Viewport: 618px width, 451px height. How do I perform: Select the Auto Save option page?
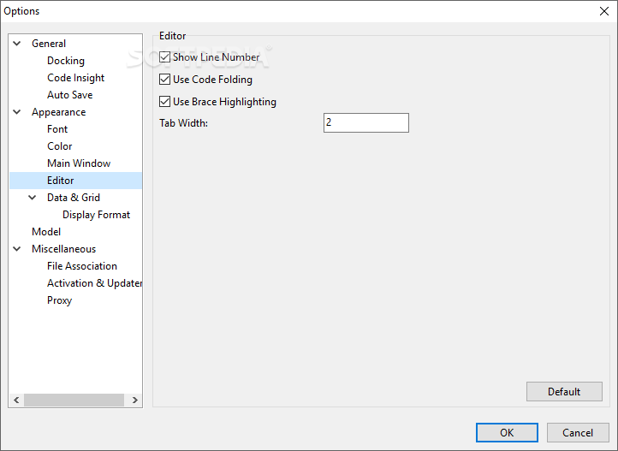click(70, 95)
